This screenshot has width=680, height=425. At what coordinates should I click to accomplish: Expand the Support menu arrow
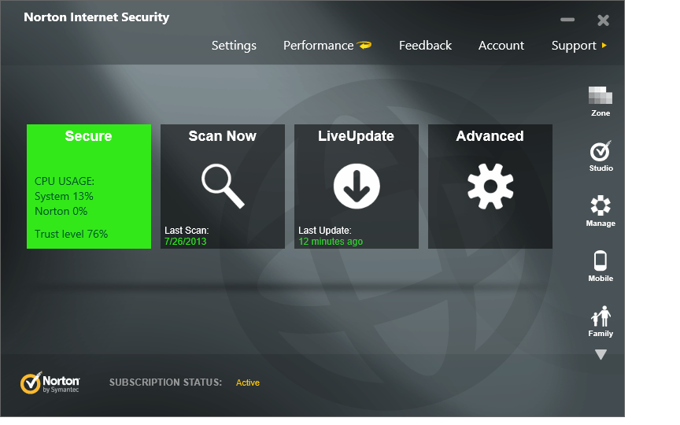[604, 46]
